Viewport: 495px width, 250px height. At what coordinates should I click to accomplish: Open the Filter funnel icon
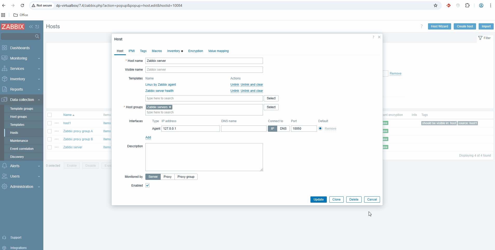click(x=480, y=38)
